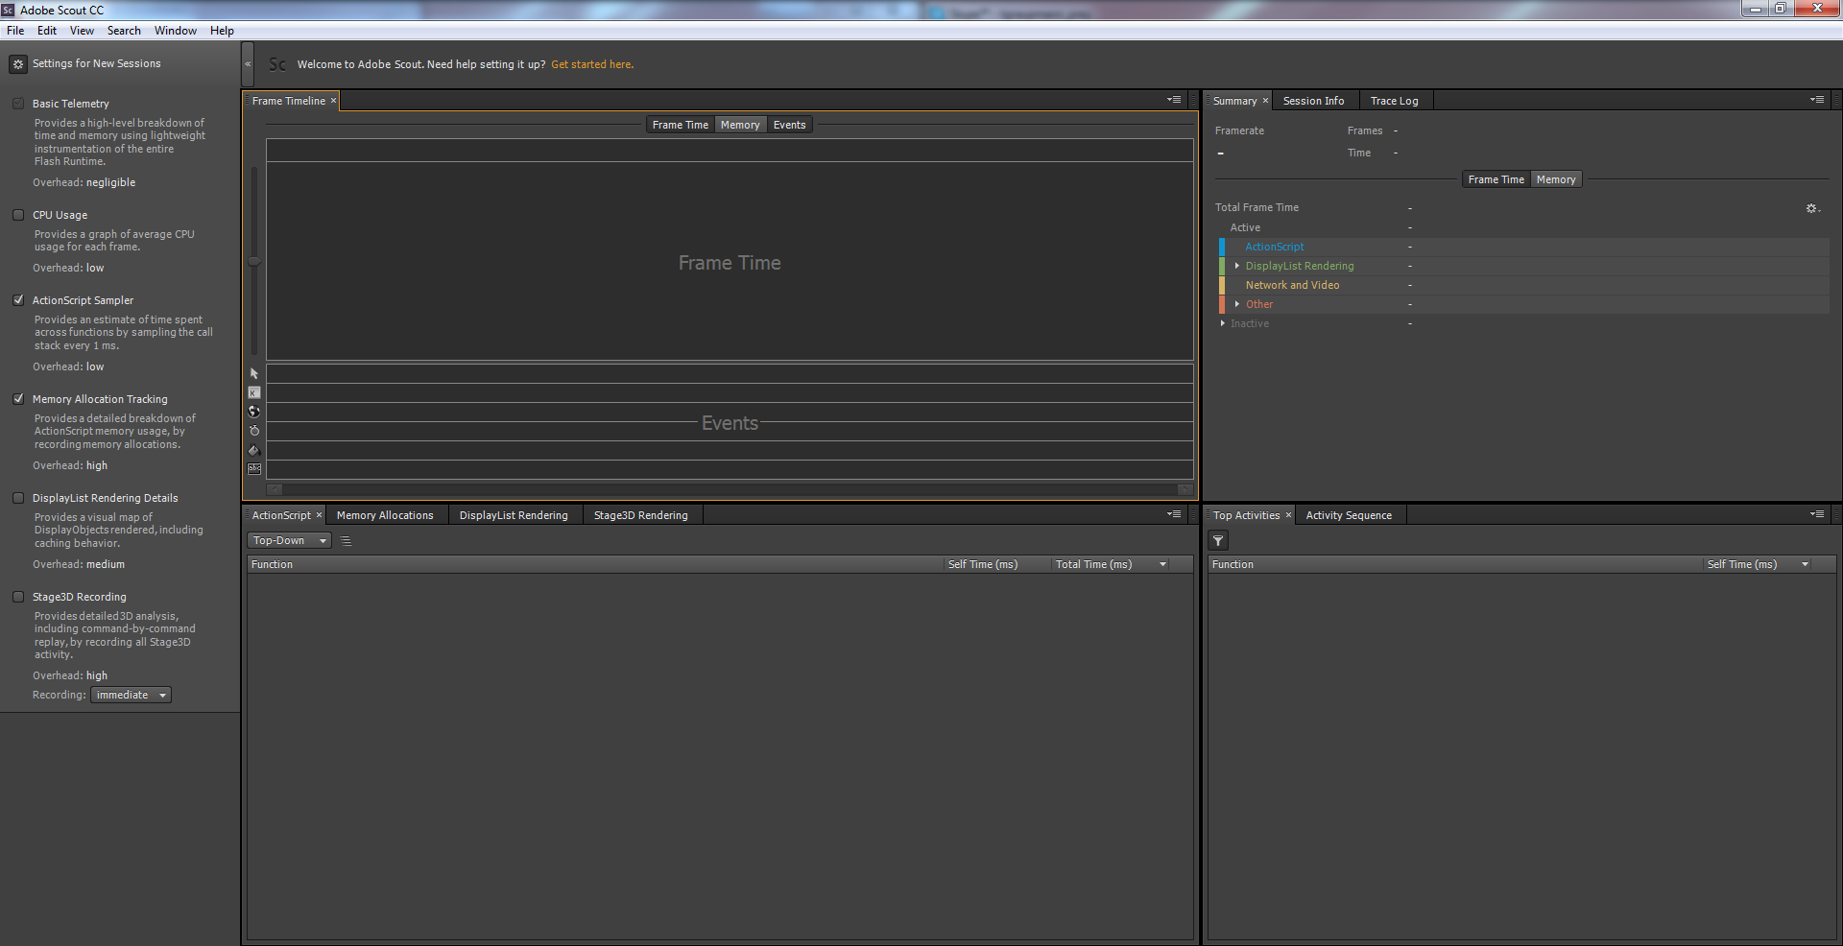Toggle the keyboard events 'K' icon

(254, 392)
